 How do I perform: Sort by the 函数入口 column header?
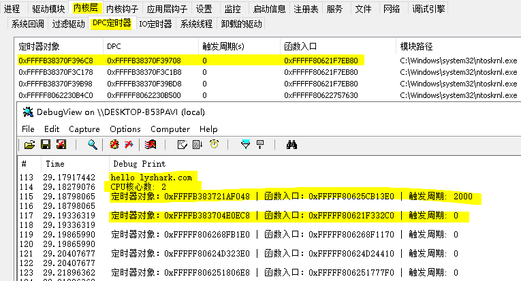338,46
